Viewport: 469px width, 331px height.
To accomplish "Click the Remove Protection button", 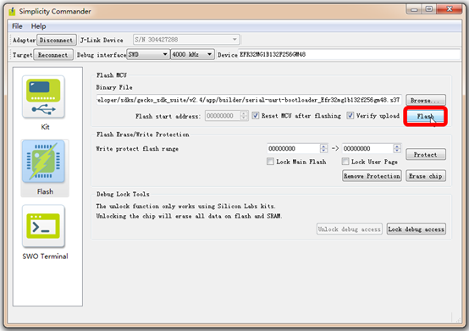I will pyautogui.click(x=372, y=176).
